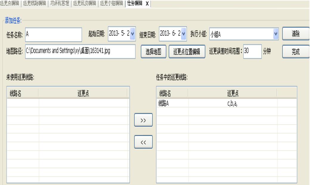Sort unused routes by 线路名 header
This screenshot has width=310, height=185.
click(23, 93)
